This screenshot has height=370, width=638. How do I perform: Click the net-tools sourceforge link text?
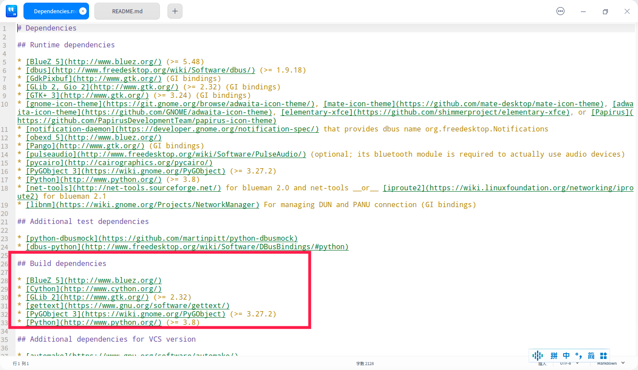[123, 188]
